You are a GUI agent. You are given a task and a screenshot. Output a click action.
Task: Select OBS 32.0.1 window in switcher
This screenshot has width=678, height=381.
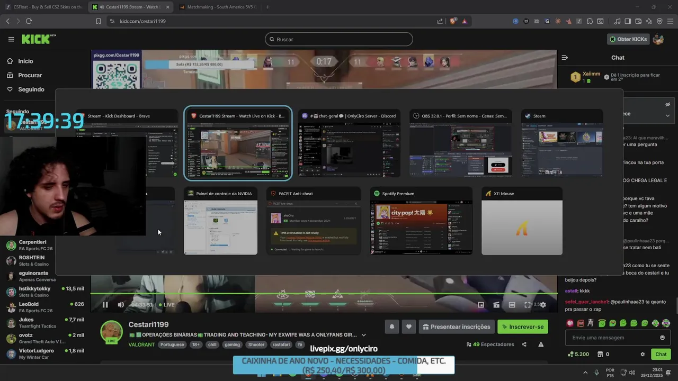click(x=461, y=143)
